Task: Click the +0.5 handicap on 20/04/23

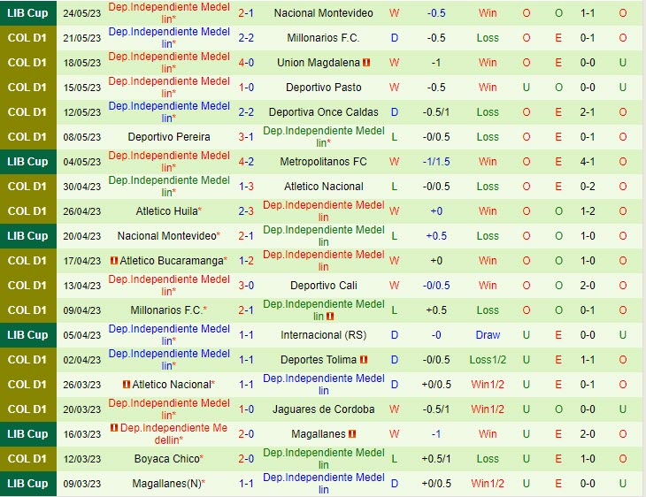Action: 436,236
